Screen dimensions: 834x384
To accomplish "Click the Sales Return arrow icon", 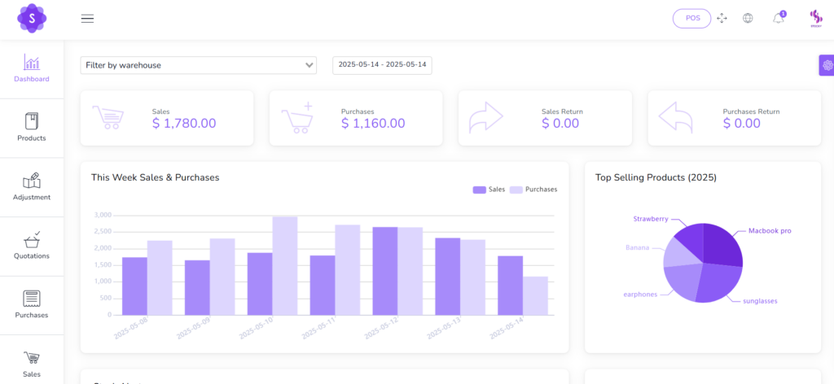I will click(485, 117).
